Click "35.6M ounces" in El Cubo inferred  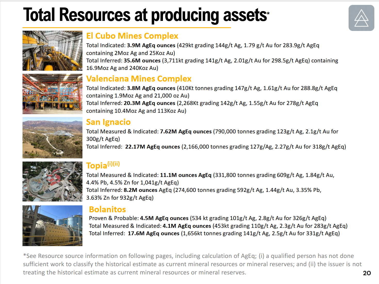[142, 61]
